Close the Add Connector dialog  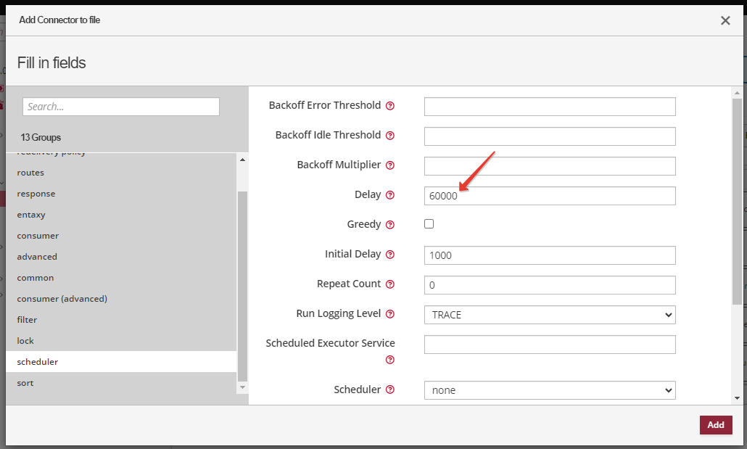click(725, 20)
